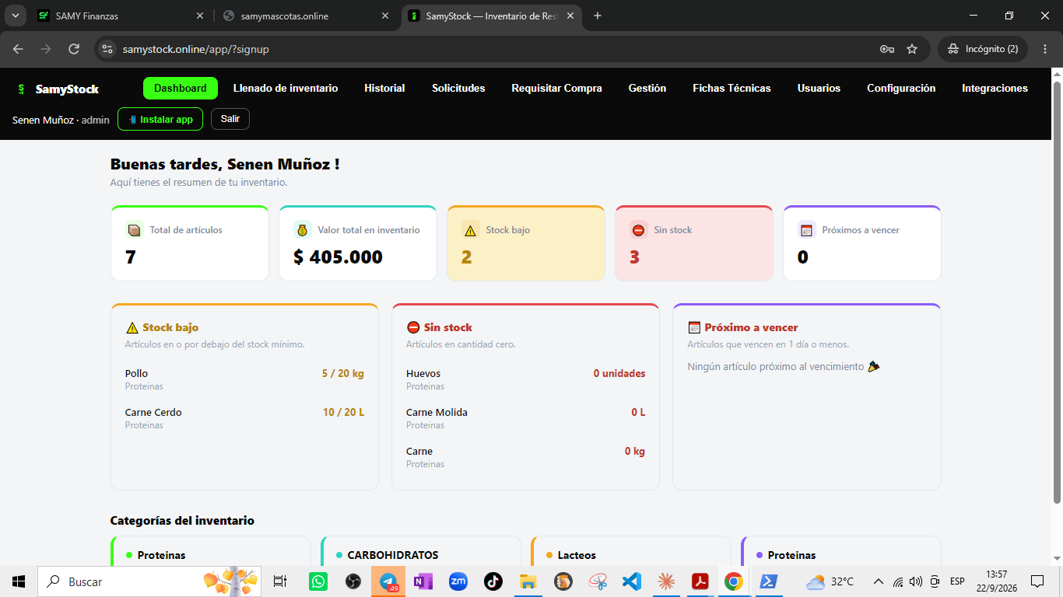Open the Fichas Técnicas section
Viewport: 1063px width, 597px height.
[731, 89]
